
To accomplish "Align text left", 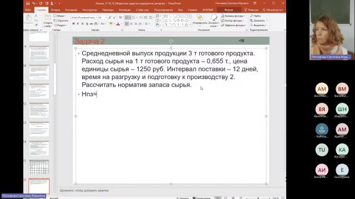I will click(127, 24).
